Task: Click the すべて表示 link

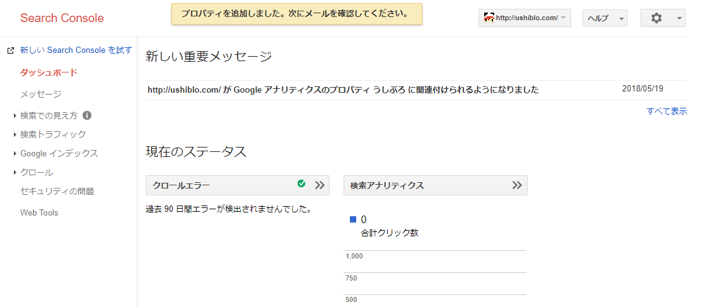Action: (x=666, y=112)
